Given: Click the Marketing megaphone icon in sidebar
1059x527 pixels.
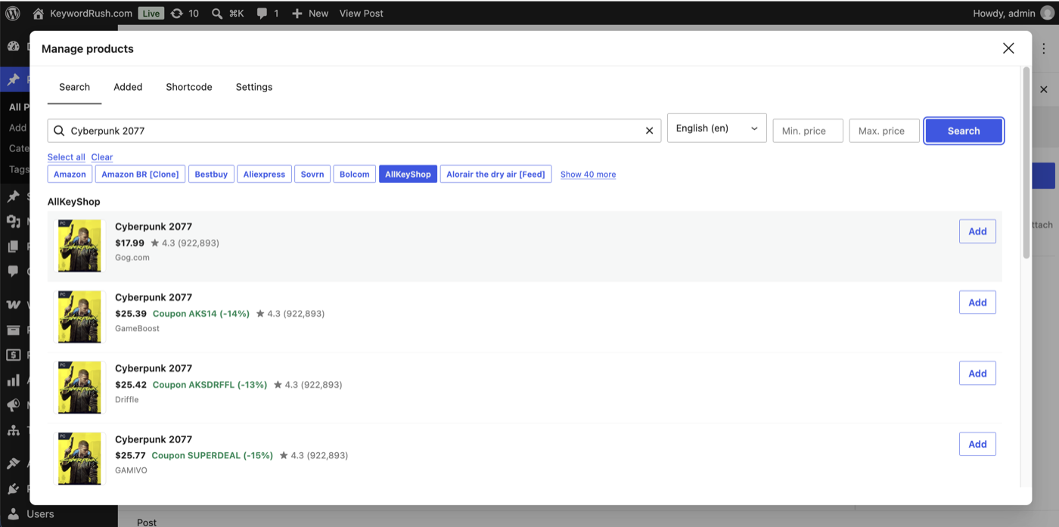Looking at the screenshot, I should [x=13, y=405].
